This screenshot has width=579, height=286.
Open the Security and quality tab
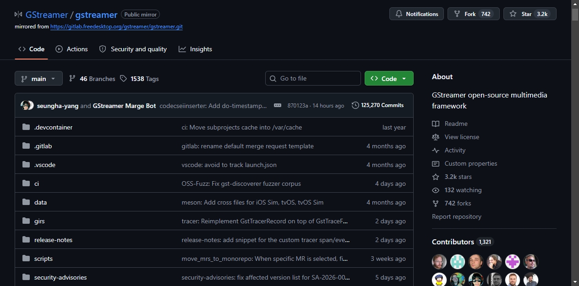tap(133, 49)
